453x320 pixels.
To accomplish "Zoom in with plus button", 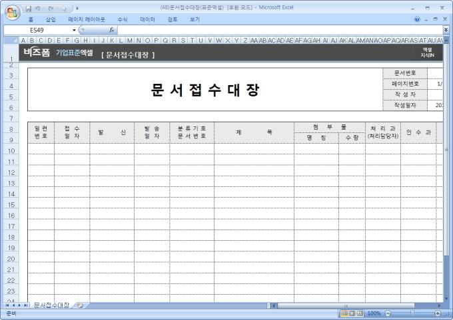I will (438, 313).
